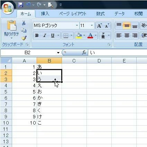Open the font name dropdown

77,26
